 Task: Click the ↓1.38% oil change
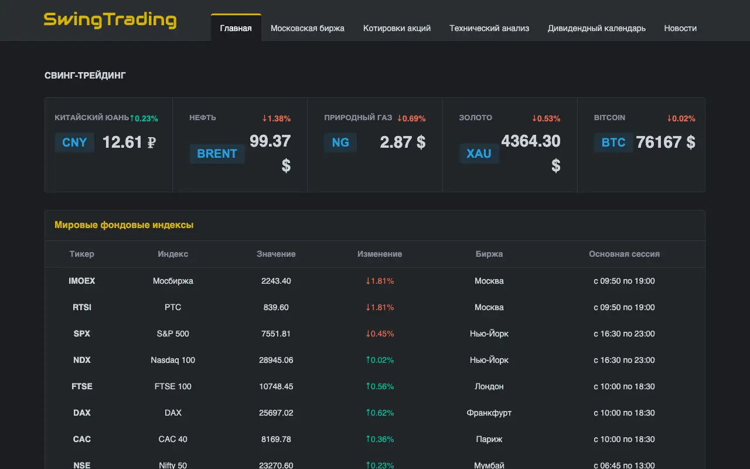click(277, 118)
